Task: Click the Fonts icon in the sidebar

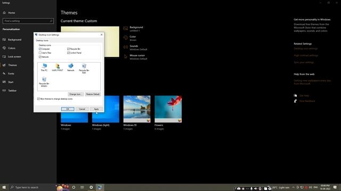Action: [4, 74]
